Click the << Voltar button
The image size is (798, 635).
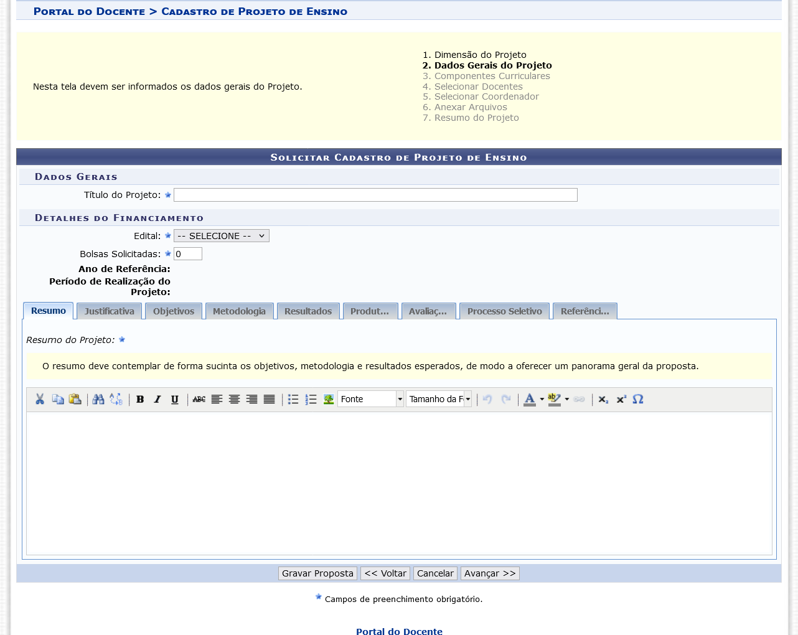[x=385, y=573]
